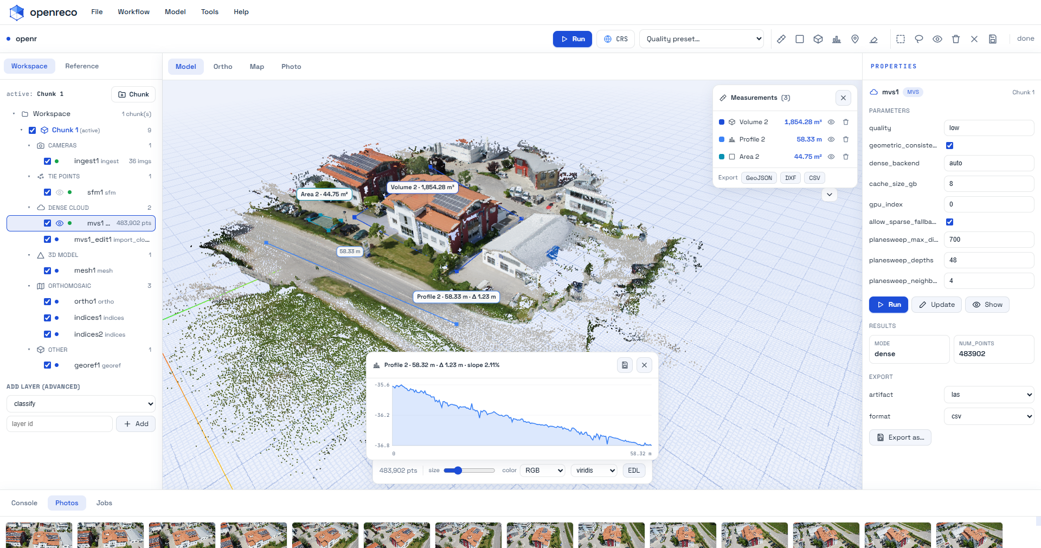Select the eraser tool in toolbar
Screen dimensions: 1041x548
pos(873,39)
